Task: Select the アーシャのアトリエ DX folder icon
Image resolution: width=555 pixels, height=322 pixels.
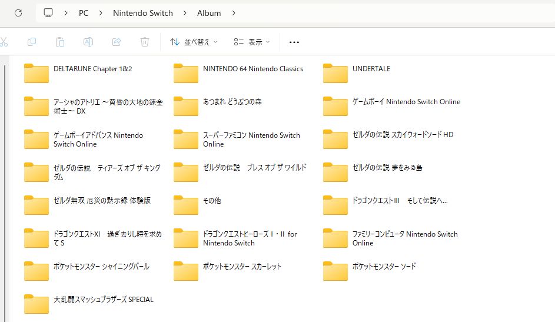Action: (x=36, y=106)
